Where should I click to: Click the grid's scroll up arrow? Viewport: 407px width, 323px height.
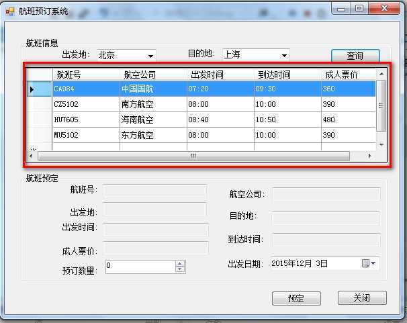[381, 74]
